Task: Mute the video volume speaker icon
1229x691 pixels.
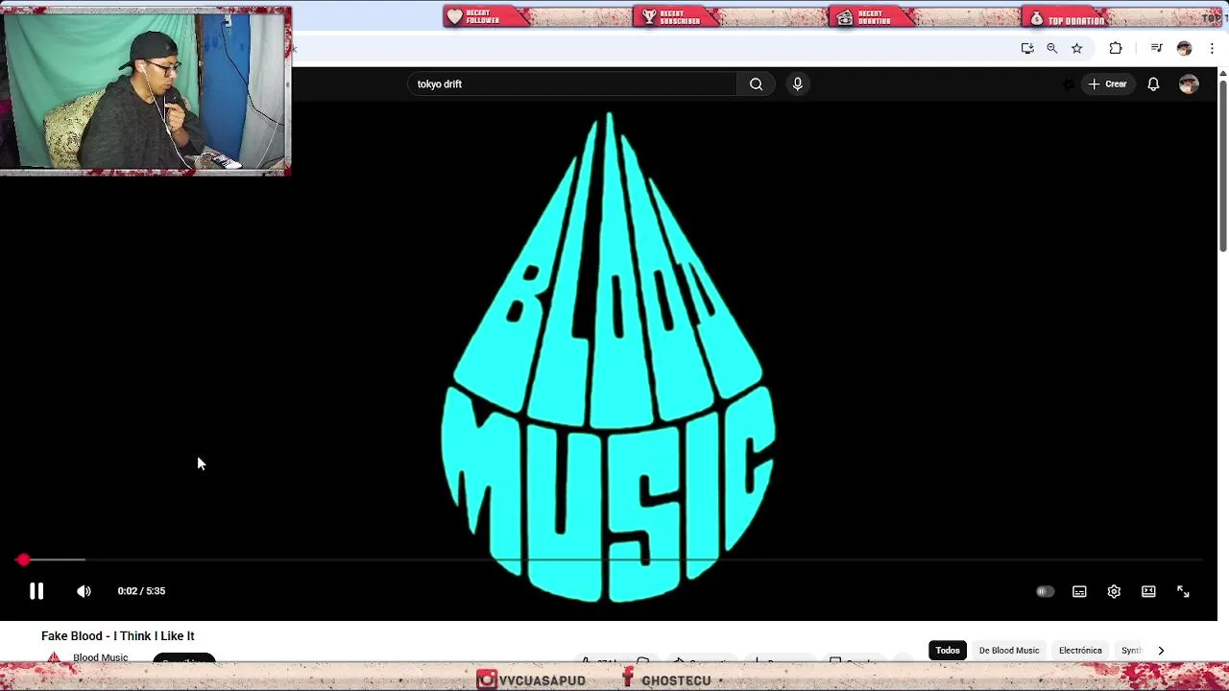Action: pos(84,591)
